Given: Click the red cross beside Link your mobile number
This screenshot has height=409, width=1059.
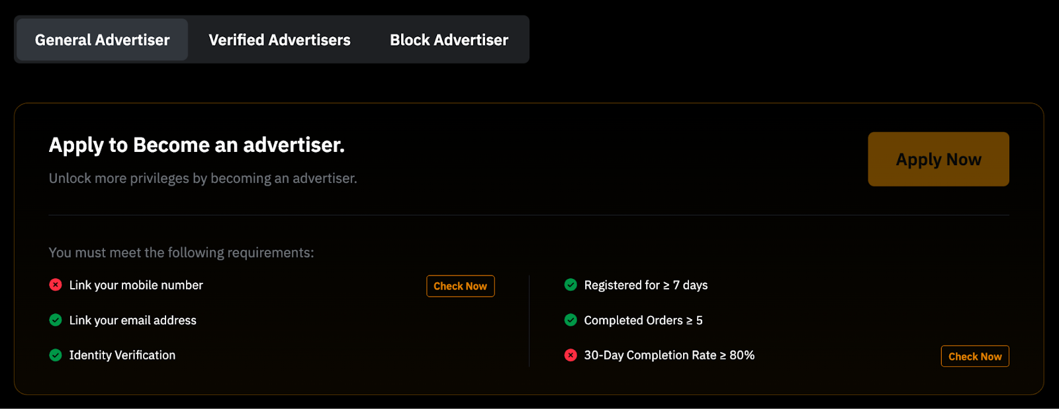Looking at the screenshot, I should (56, 285).
